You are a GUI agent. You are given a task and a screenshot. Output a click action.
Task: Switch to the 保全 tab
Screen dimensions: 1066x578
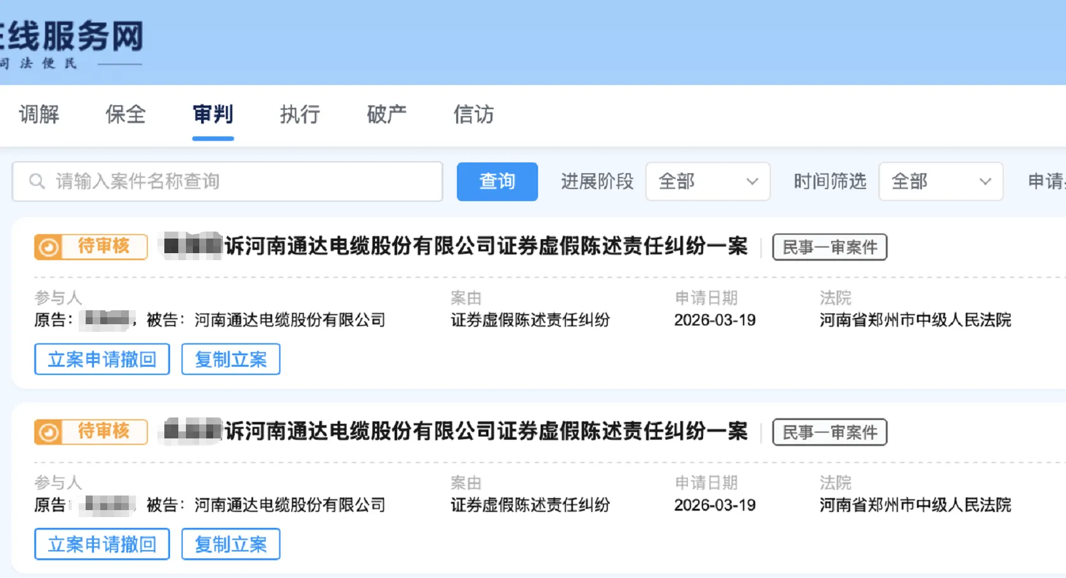tap(125, 115)
